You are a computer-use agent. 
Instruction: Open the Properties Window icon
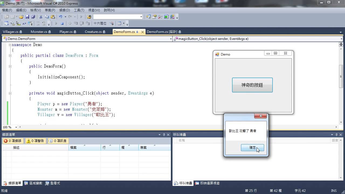click(x=154, y=17)
